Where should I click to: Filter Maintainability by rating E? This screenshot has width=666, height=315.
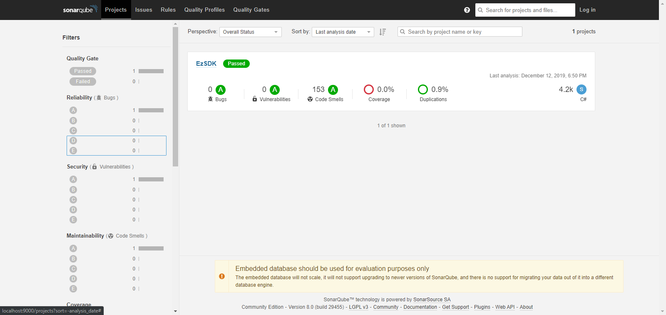(x=117, y=289)
